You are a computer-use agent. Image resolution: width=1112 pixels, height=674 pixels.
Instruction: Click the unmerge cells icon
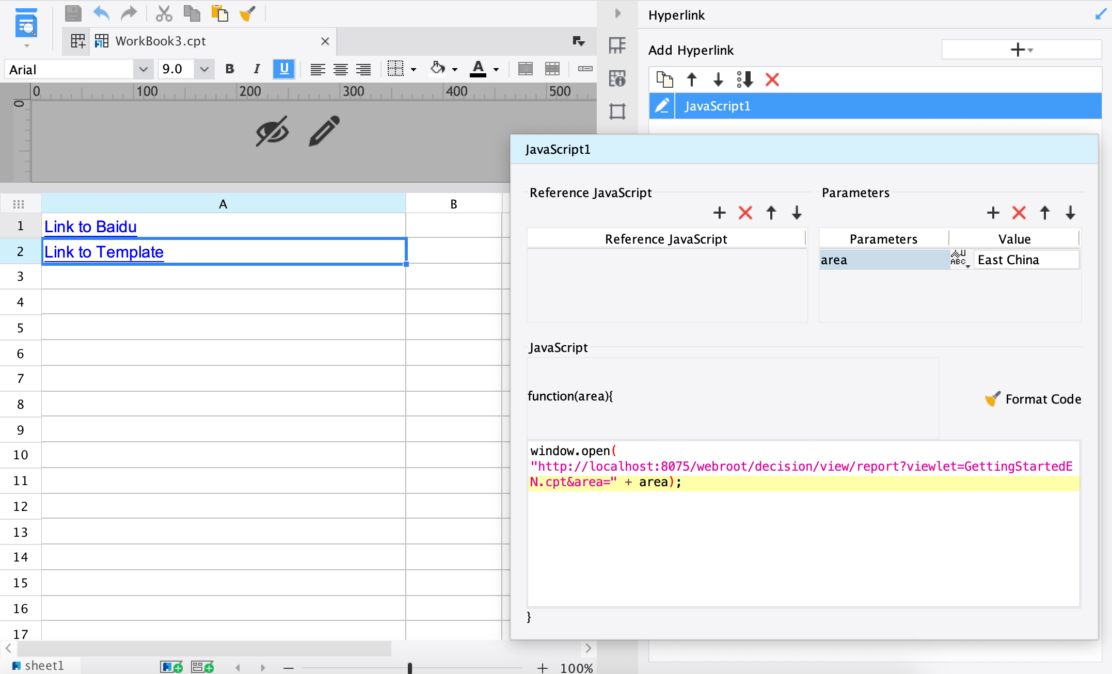click(552, 69)
